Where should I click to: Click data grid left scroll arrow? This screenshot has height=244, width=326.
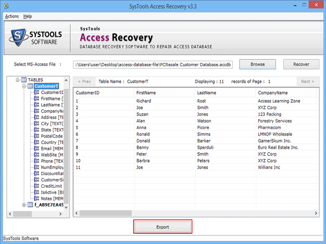(x=77, y=213)
